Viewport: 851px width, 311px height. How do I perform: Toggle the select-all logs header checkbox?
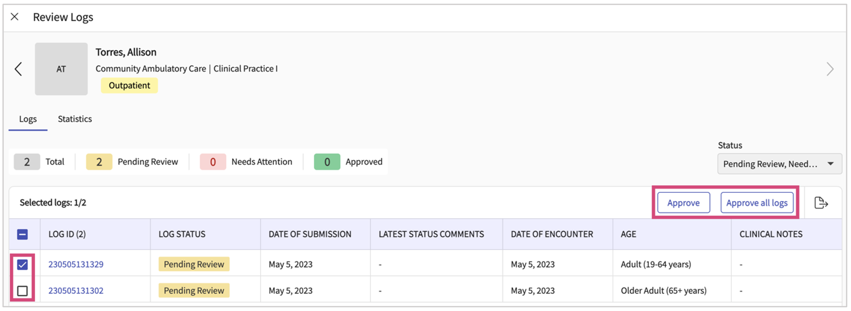point(22,234)
